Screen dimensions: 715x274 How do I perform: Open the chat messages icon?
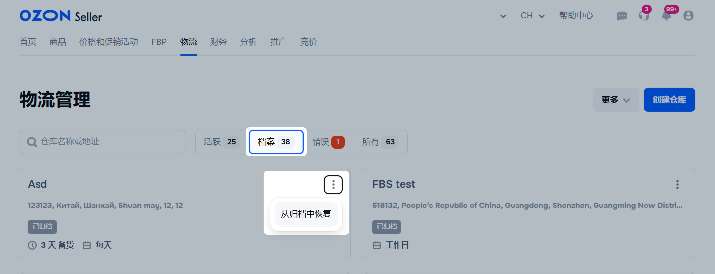622,16
